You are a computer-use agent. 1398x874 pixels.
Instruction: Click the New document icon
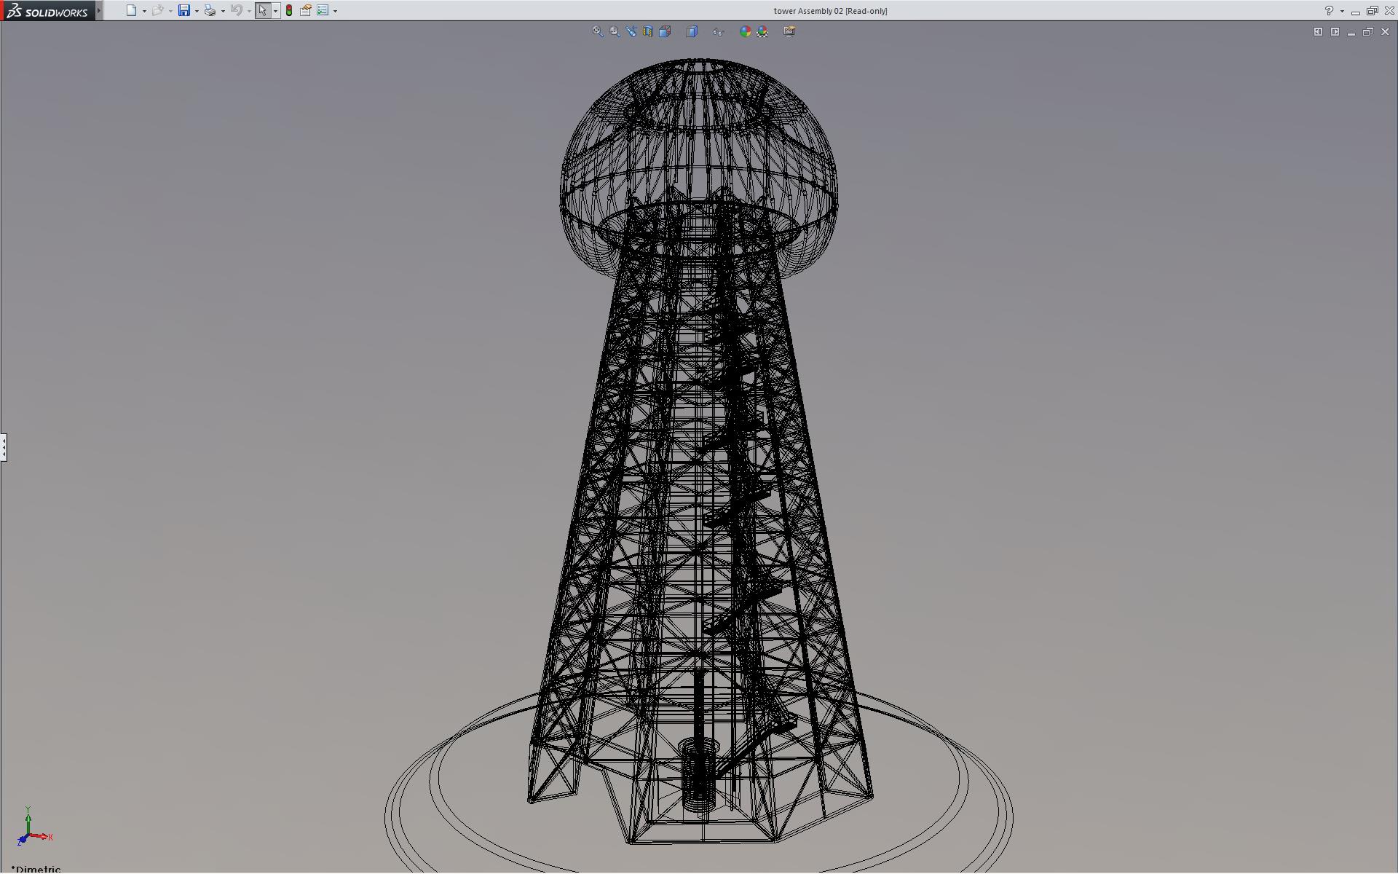(x=131, y=10)
